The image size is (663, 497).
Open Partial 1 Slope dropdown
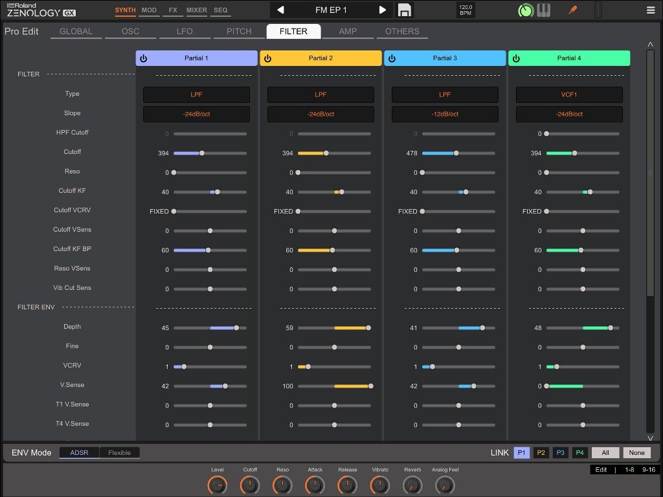pos(196,114)
